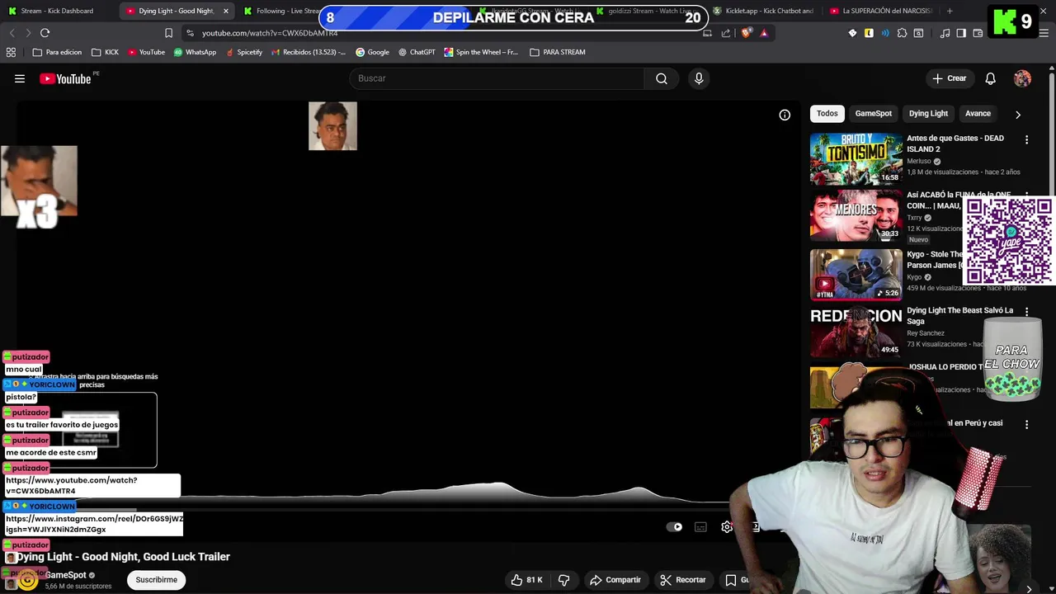
Task: Switch to Kicklet.app tab
Action: pos(763,11)
